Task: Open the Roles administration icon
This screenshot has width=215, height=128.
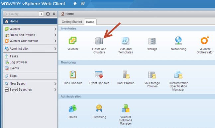Action: coord(73,108)
